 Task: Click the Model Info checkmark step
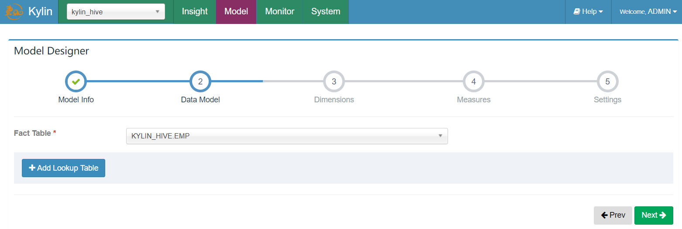(x=76, y=81)
